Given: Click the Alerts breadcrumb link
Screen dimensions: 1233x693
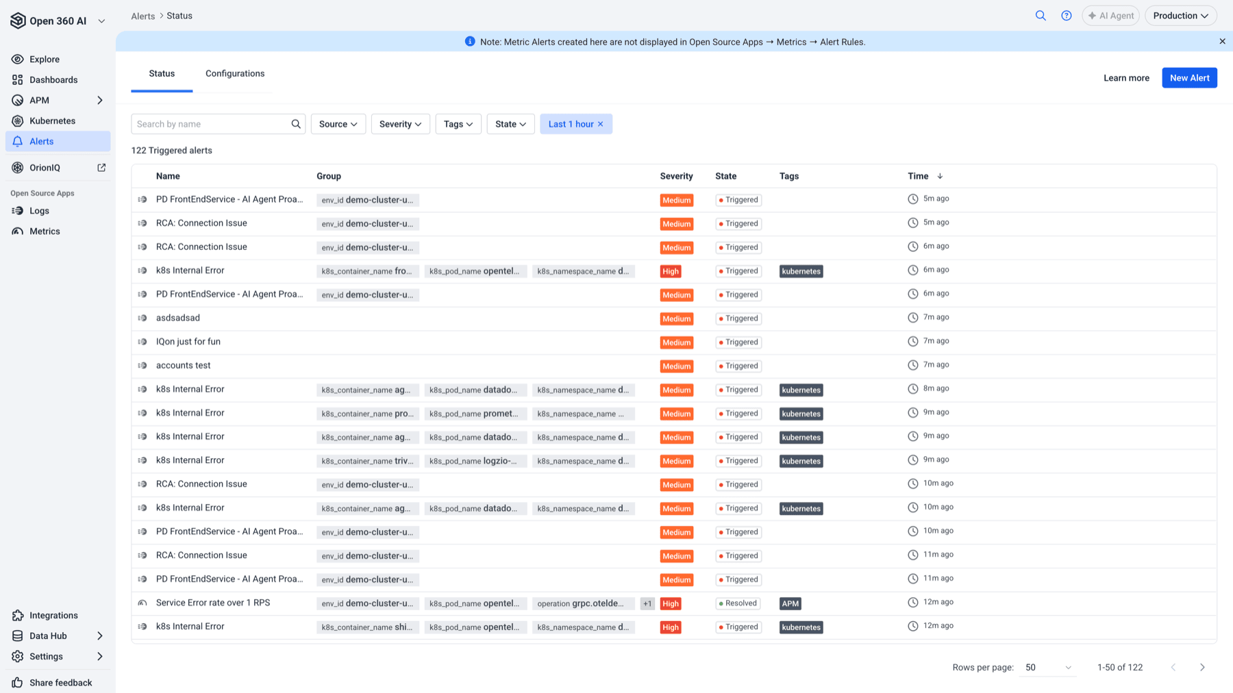Looking at the screenshot, I should 143,16.
